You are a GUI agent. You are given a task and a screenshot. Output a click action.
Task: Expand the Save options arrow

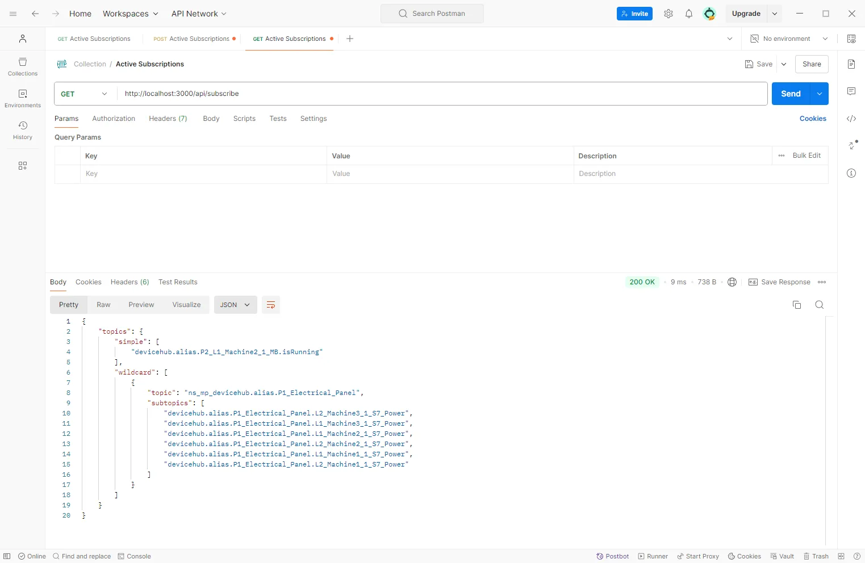coord(784,64)
